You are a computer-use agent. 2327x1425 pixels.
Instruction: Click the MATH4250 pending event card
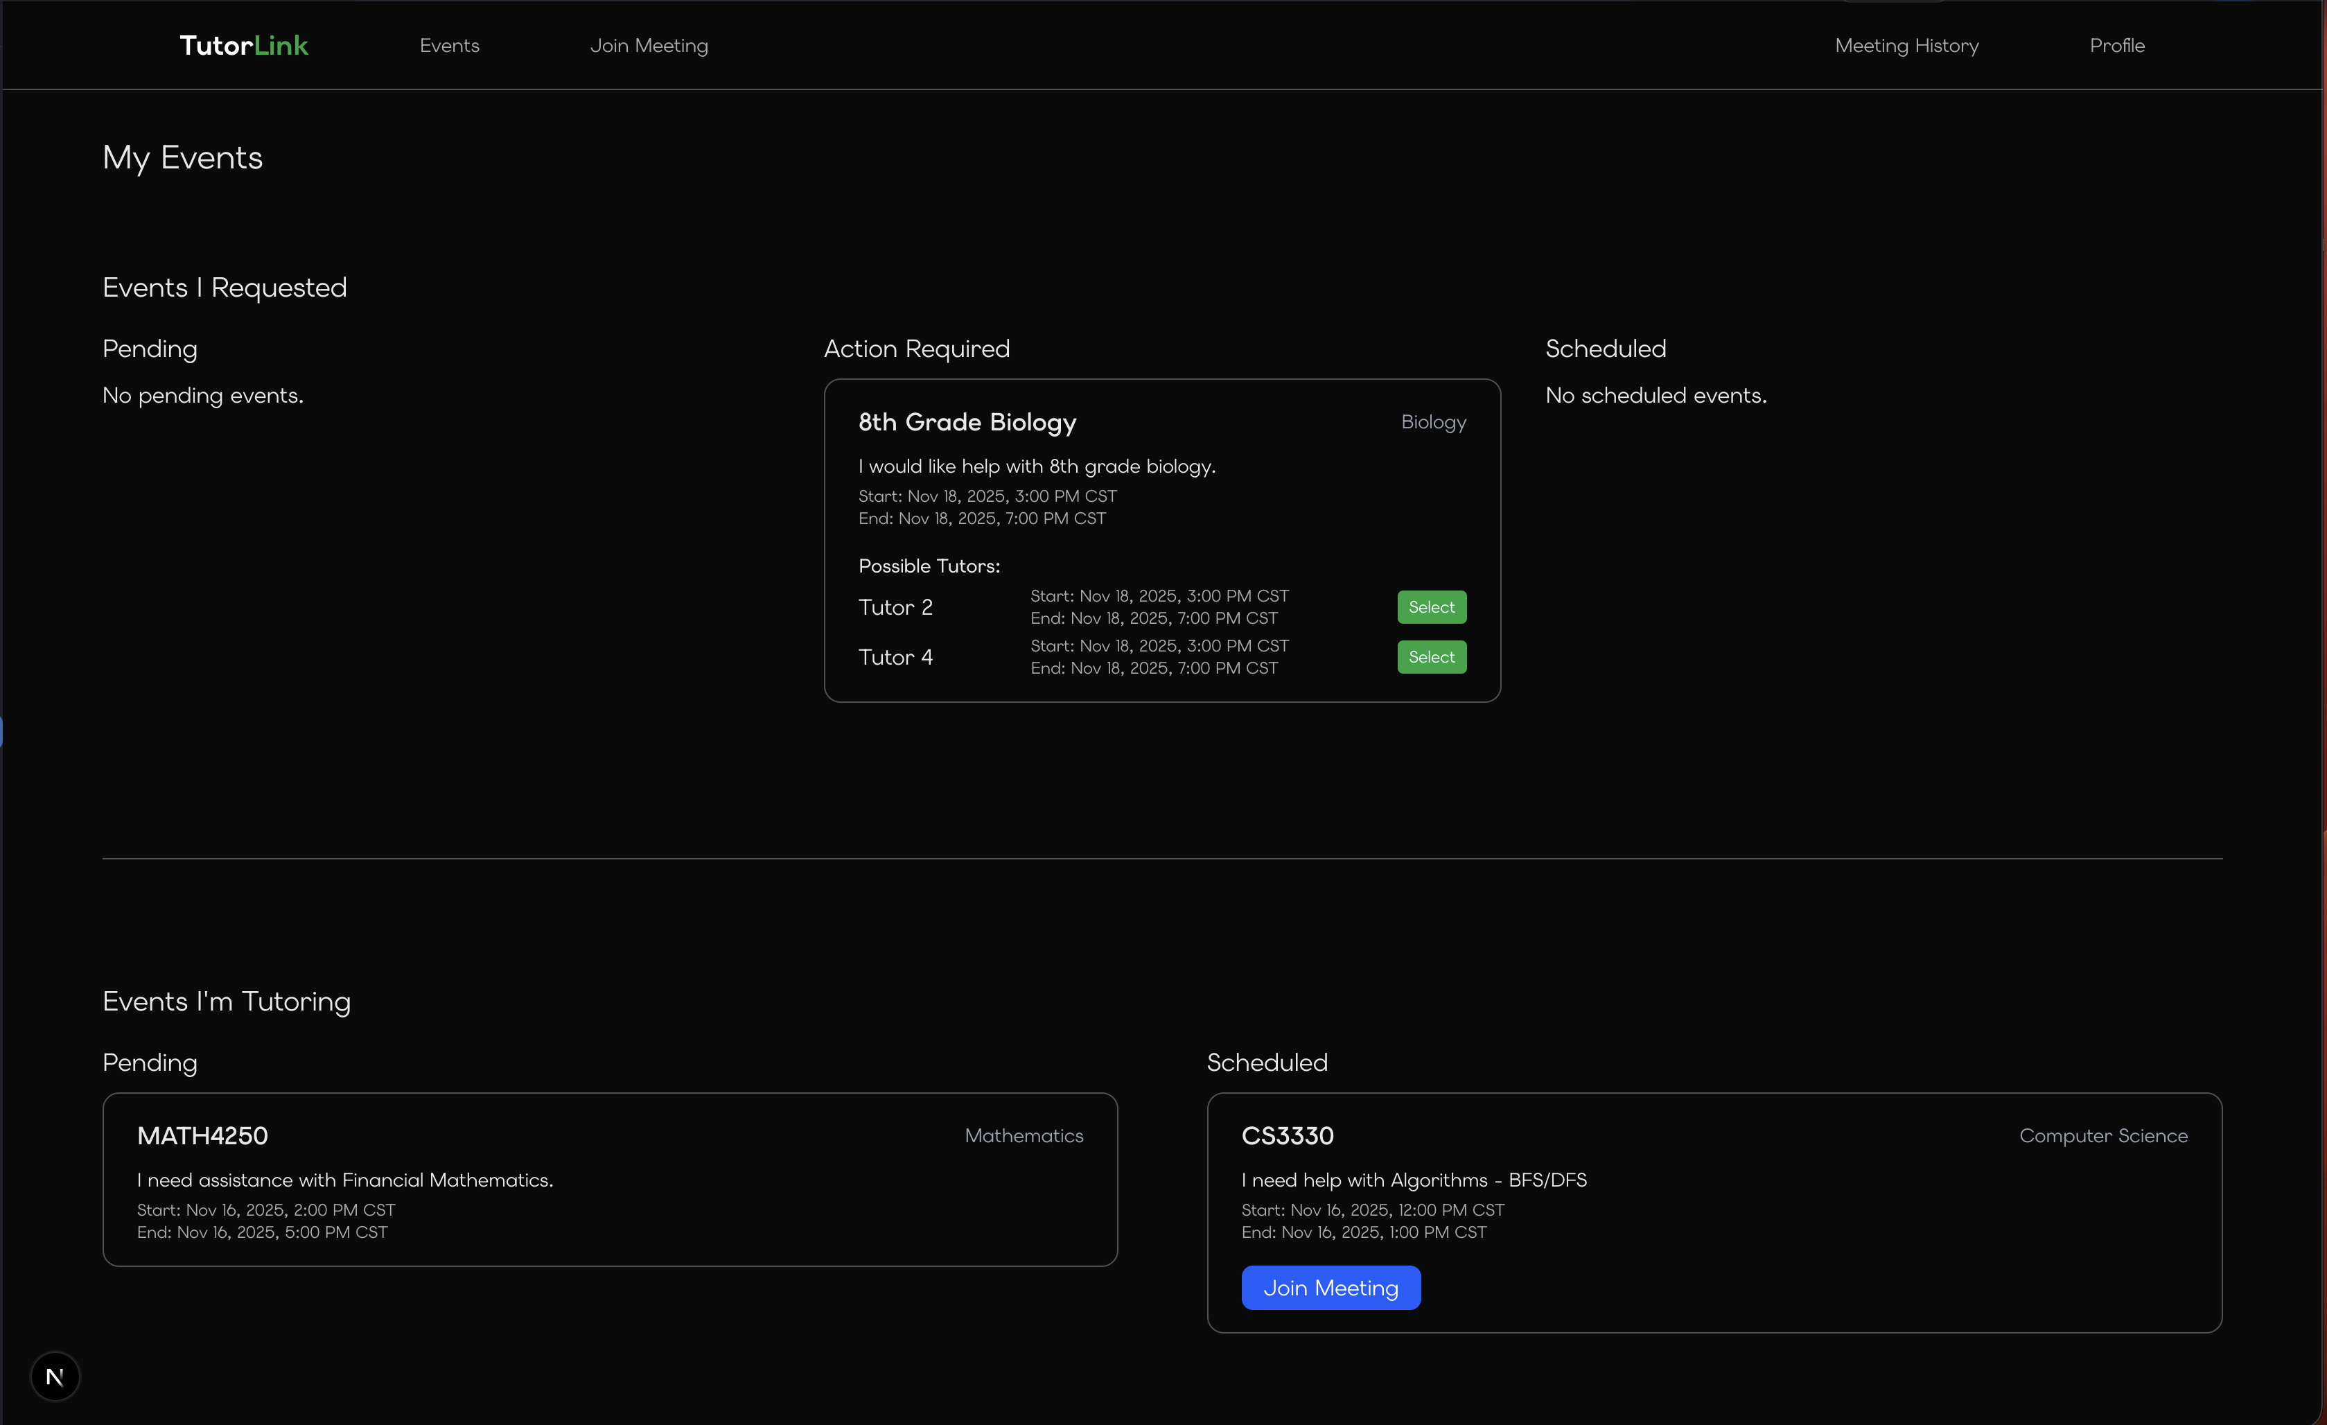[x=609, y=1180]
